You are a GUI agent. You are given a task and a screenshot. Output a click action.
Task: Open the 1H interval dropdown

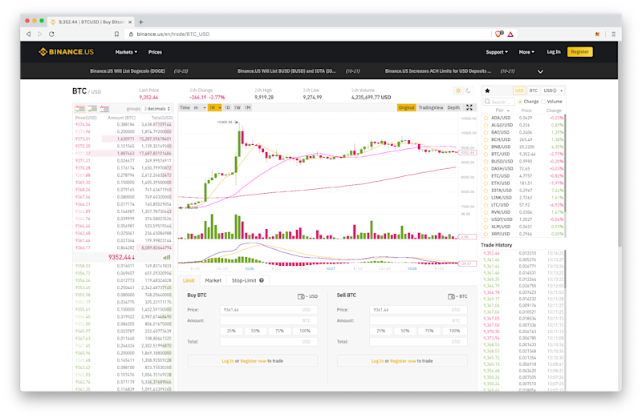tap(214, 107)
